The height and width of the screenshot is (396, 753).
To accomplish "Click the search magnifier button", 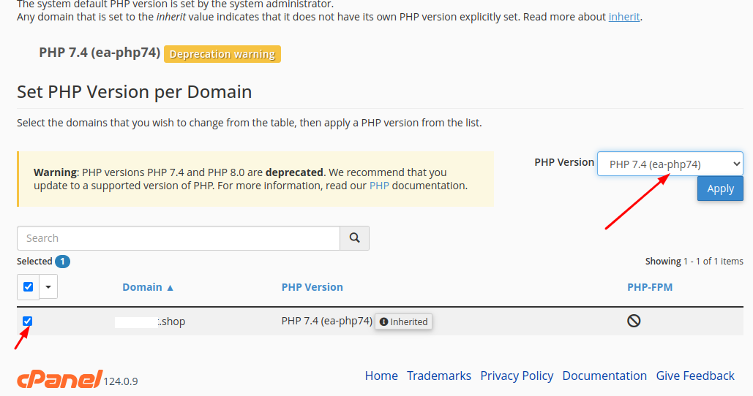I will pyautogui.click(x=354, y=238).
